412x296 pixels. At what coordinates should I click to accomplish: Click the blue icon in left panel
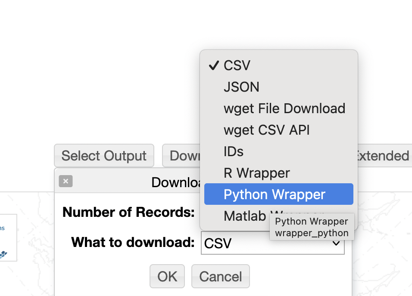pos(3,254)
